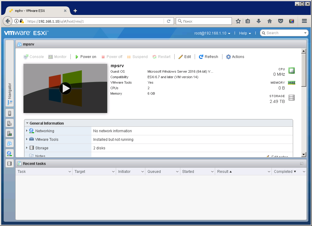Sort by the Result column

pos(225,172)
